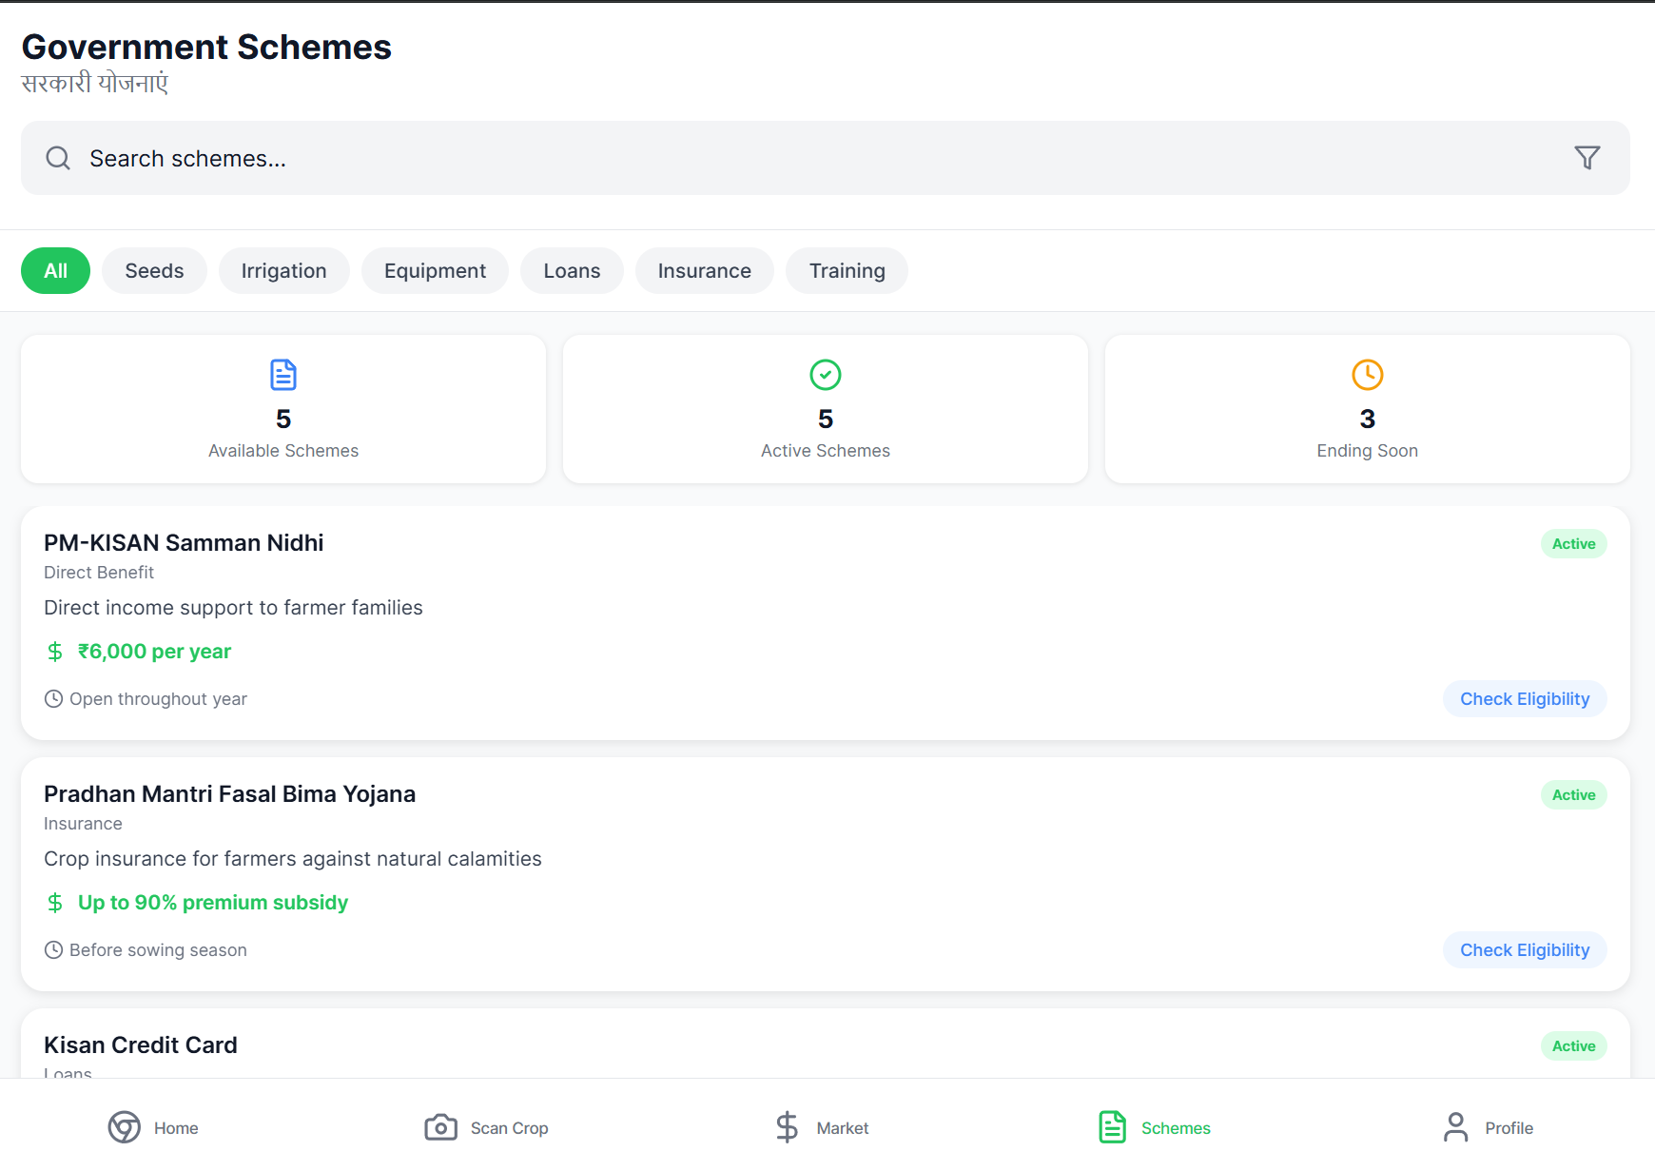Open Schemes label in bottom navigation

tap(1176, 1128)
